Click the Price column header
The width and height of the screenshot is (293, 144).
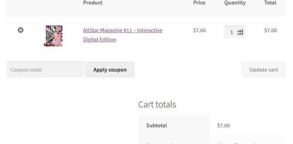[199, 3]
